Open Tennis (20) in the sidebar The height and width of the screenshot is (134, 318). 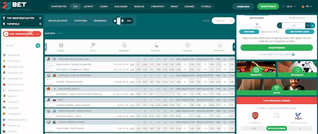14,61
